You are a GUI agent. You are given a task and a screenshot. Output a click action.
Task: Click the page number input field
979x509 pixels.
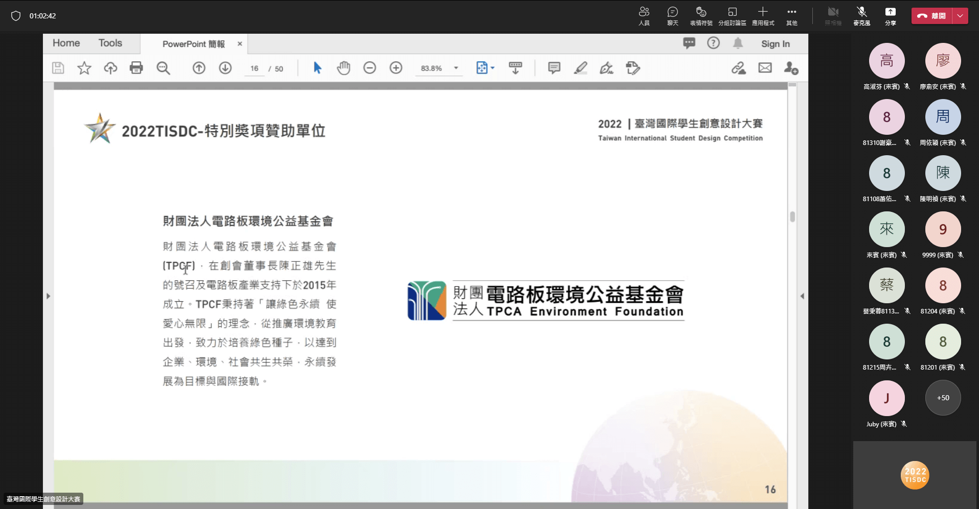click(255, 68)
